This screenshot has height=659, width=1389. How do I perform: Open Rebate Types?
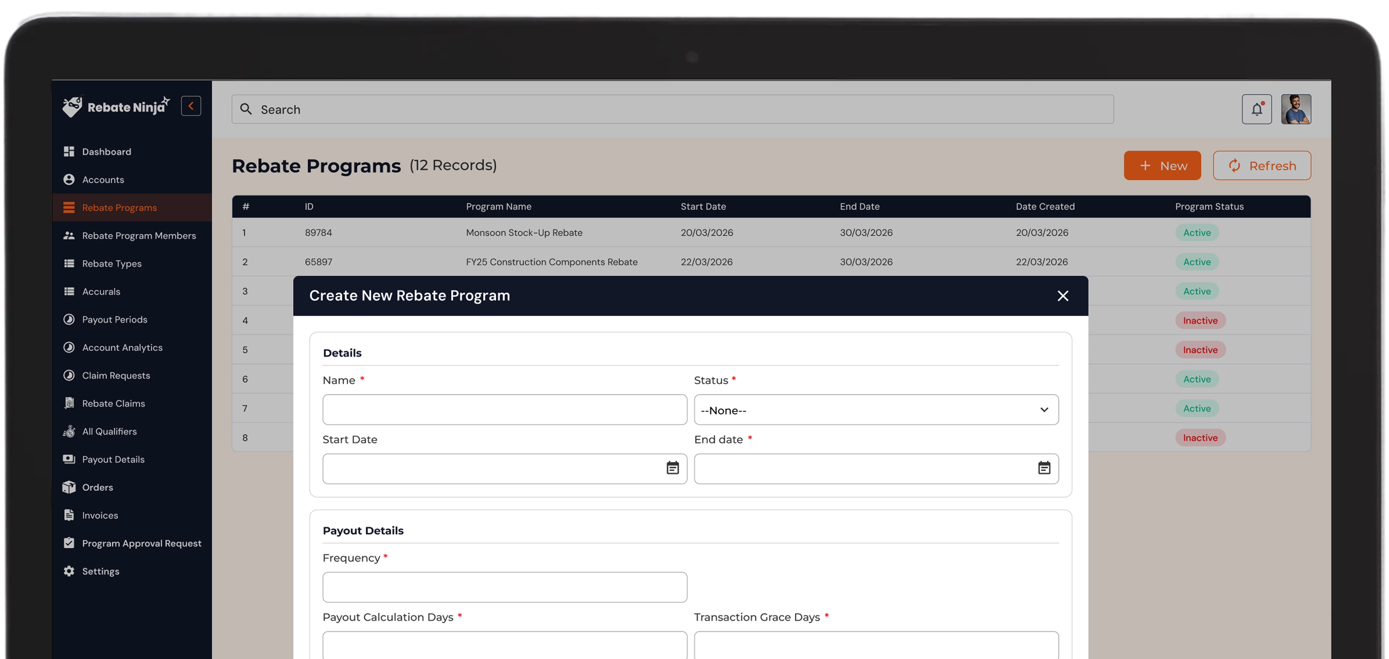(x=112, y=263)
